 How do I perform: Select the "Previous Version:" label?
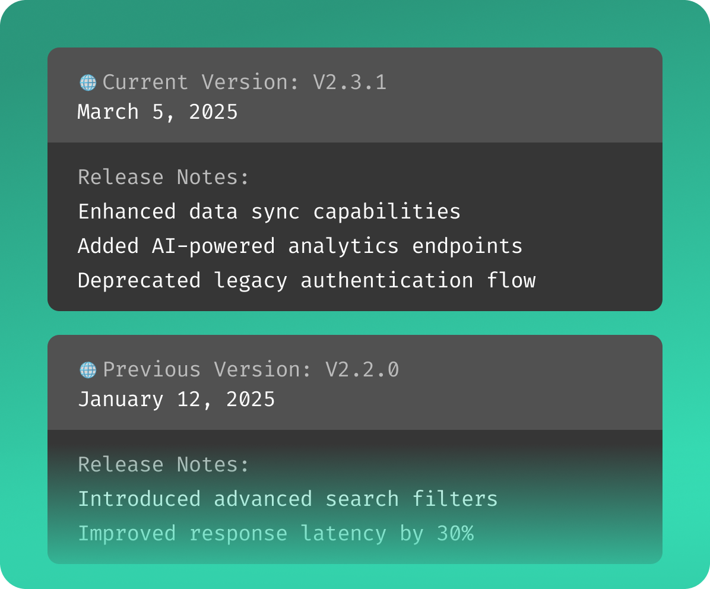point(207,369)
